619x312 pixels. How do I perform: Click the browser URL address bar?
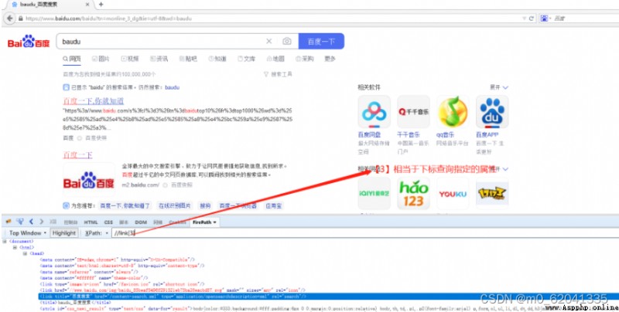tap(272, 18)
